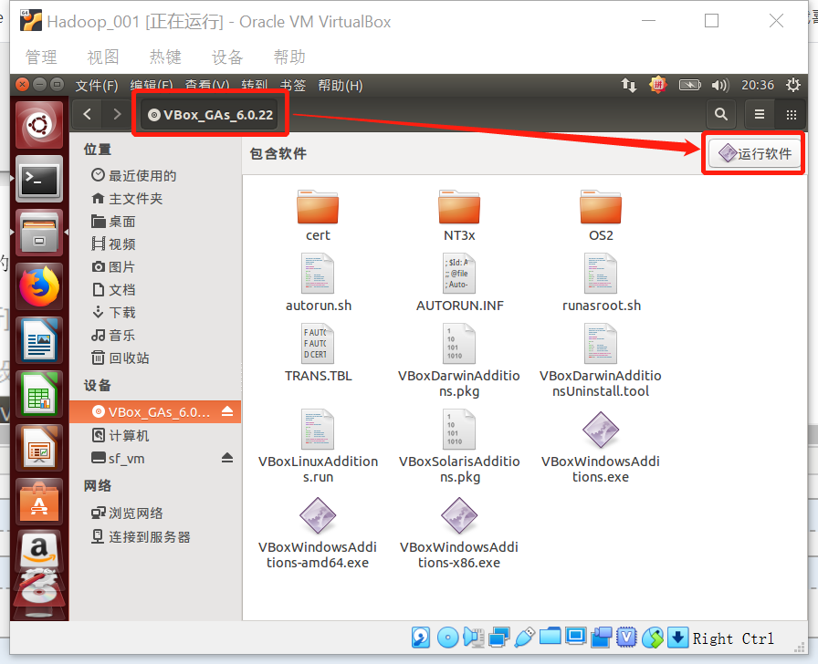Close the Files window with red button
Screen dimensions: 818x664
[x=22, y=84]
